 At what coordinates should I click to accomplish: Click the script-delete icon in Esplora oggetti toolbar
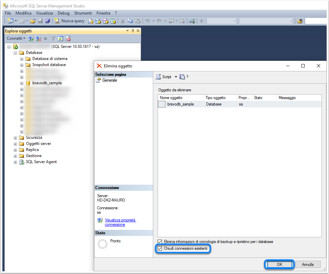(x=68, y=38)
